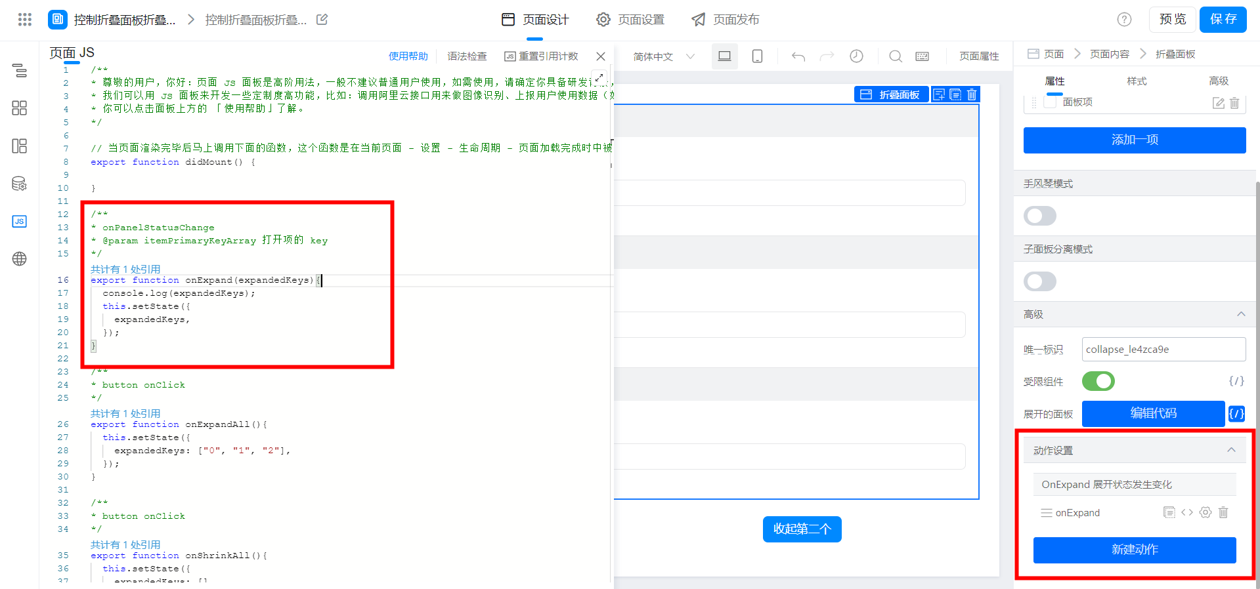Add component below via selection toolbar icon
The height and width of the screenshot is (589, 1260).
pos(939,94)
